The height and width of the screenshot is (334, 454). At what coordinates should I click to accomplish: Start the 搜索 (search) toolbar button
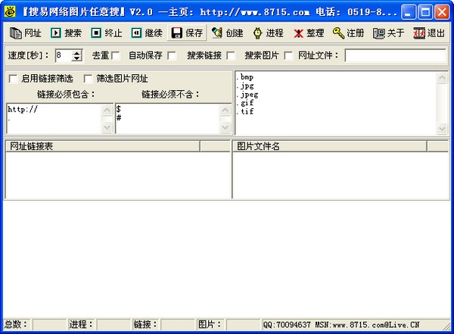pos(66,33)
